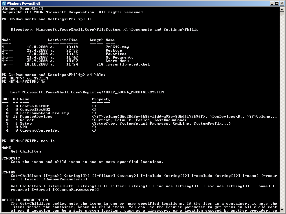Click the PowerShell icon in the title bar
Image resolution: width=286 pixels, height=214 pixels.
[x=4, y=3]
